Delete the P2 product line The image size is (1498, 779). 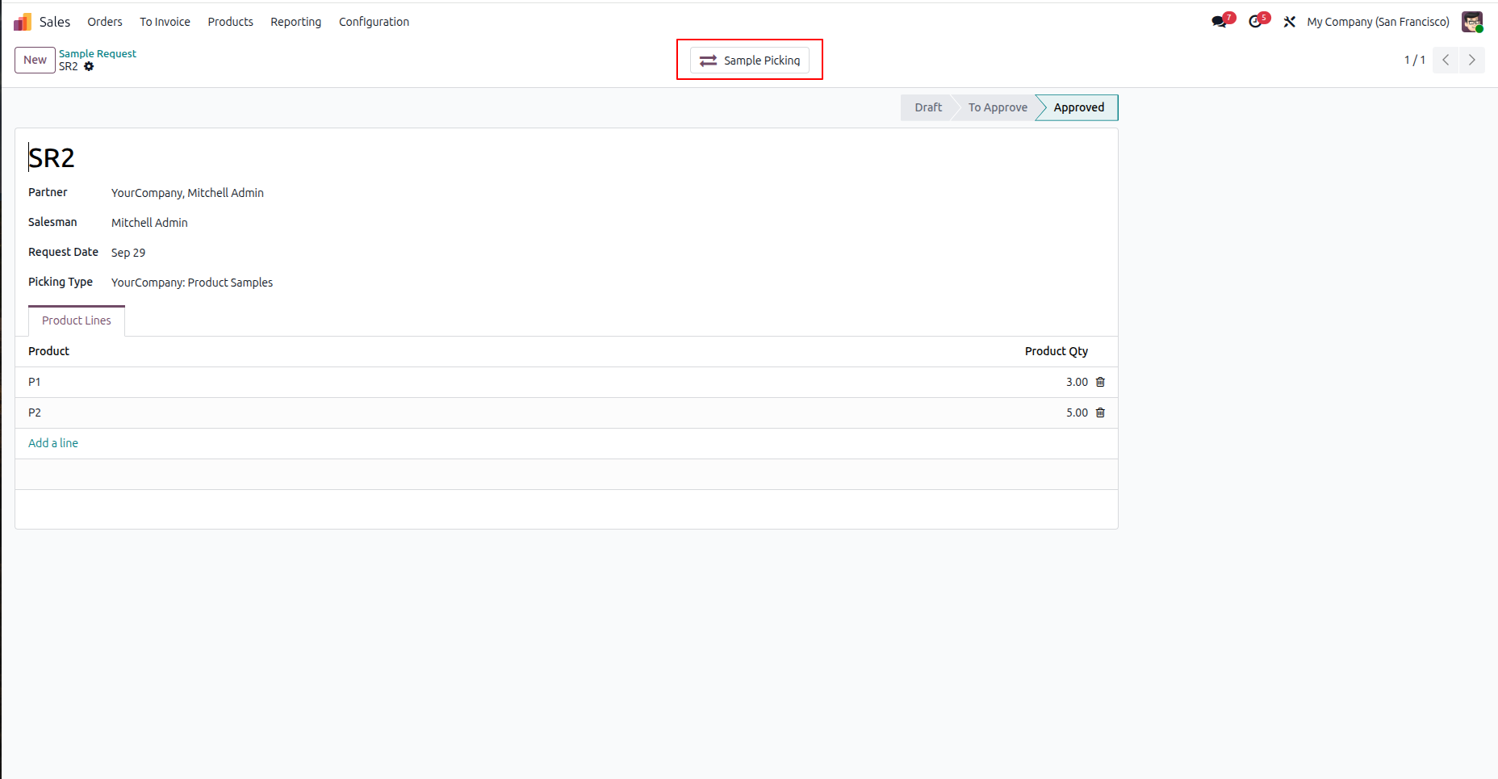tap(1100, 413)
